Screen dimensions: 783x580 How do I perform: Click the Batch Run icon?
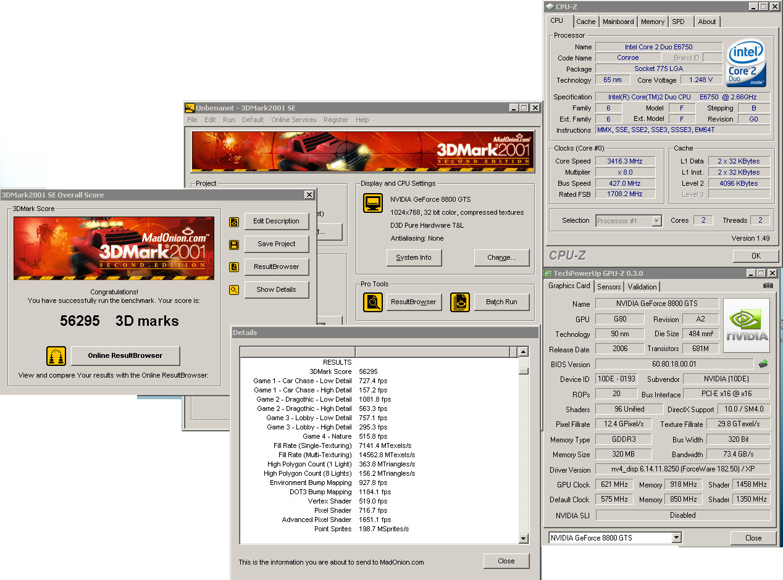tap(459, 302)
